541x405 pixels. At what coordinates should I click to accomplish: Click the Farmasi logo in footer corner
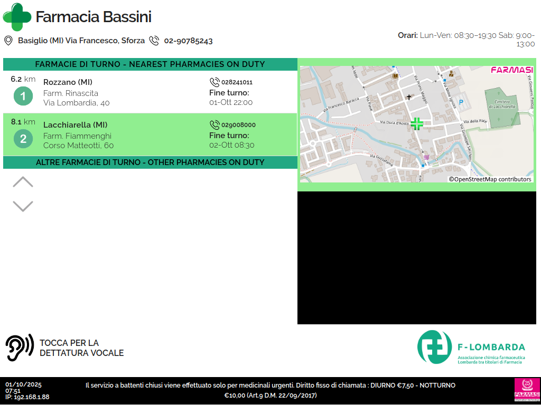tap(527, 390)
